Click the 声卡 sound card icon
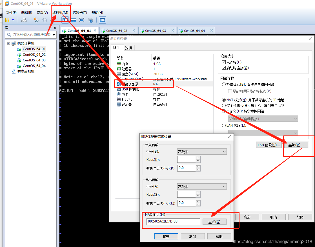The width and height of the screenshot is (315, 247). coord(119,94)
